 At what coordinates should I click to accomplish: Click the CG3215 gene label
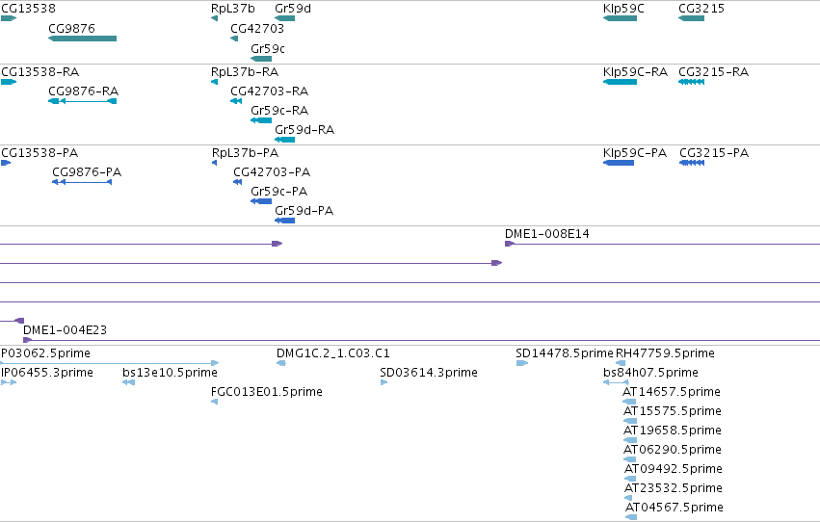click(x=701, y=9)
